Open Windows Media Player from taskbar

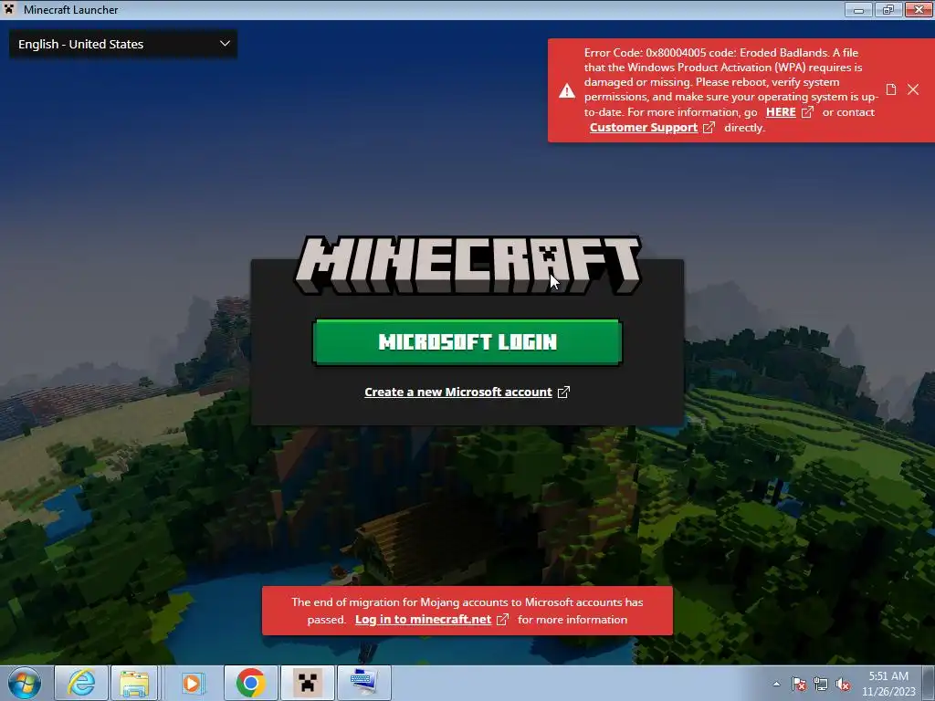192,683
